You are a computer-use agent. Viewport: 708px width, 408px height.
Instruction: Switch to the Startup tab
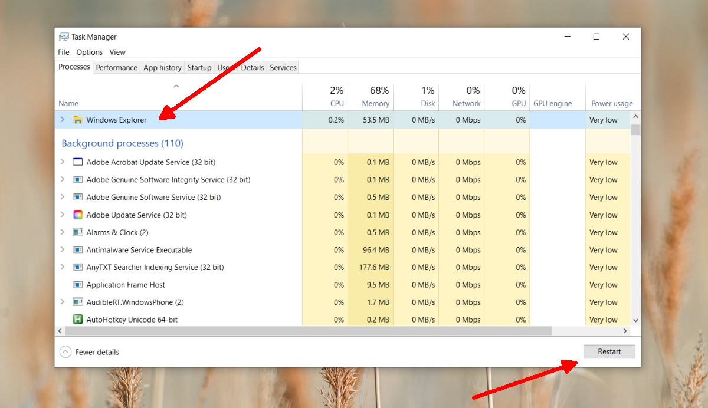click(x=199, y=68)
